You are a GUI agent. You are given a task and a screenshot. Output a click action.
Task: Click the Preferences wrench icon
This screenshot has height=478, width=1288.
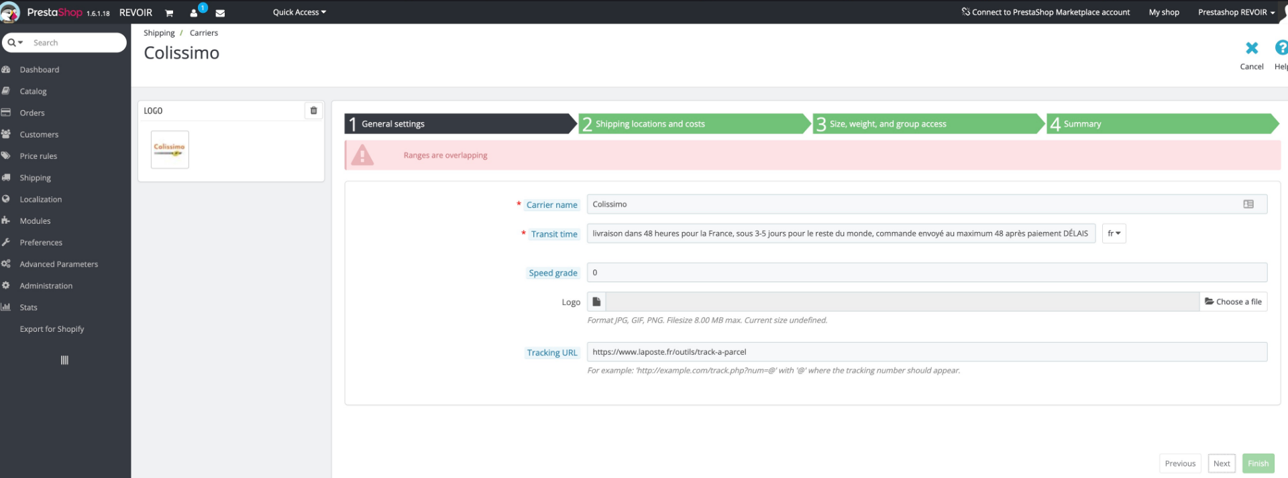[x=6, y=242]
